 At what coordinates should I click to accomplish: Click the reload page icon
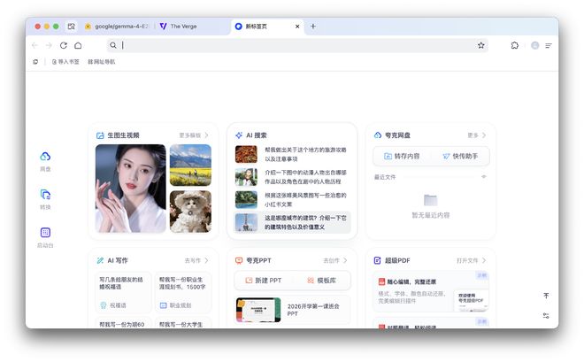[63, 45]
